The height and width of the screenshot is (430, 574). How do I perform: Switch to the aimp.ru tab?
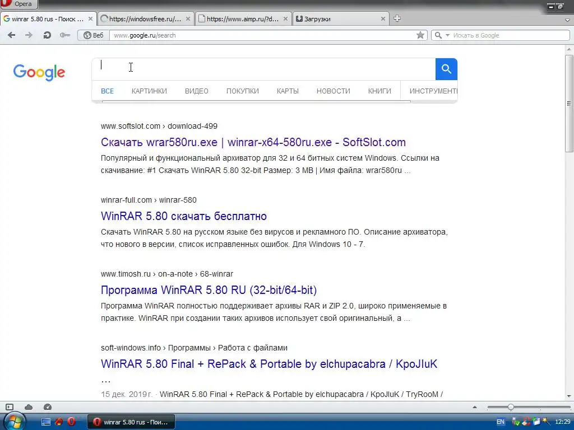click(x=243, y=19)
